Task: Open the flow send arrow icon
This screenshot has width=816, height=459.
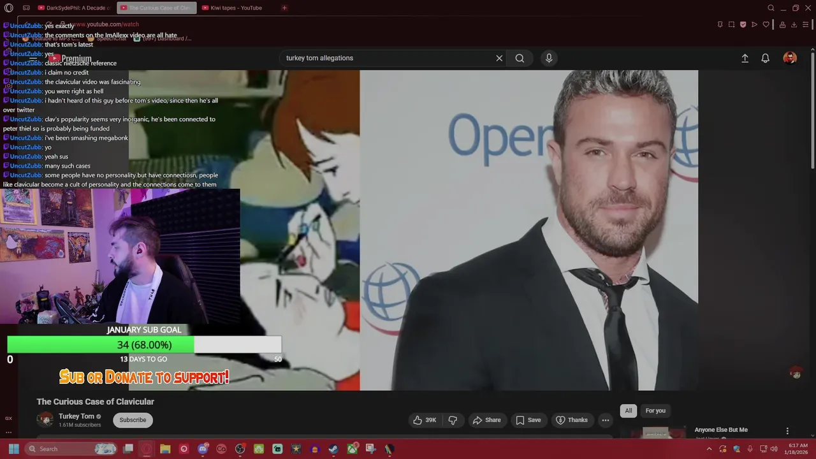Action: coord(754,24)
